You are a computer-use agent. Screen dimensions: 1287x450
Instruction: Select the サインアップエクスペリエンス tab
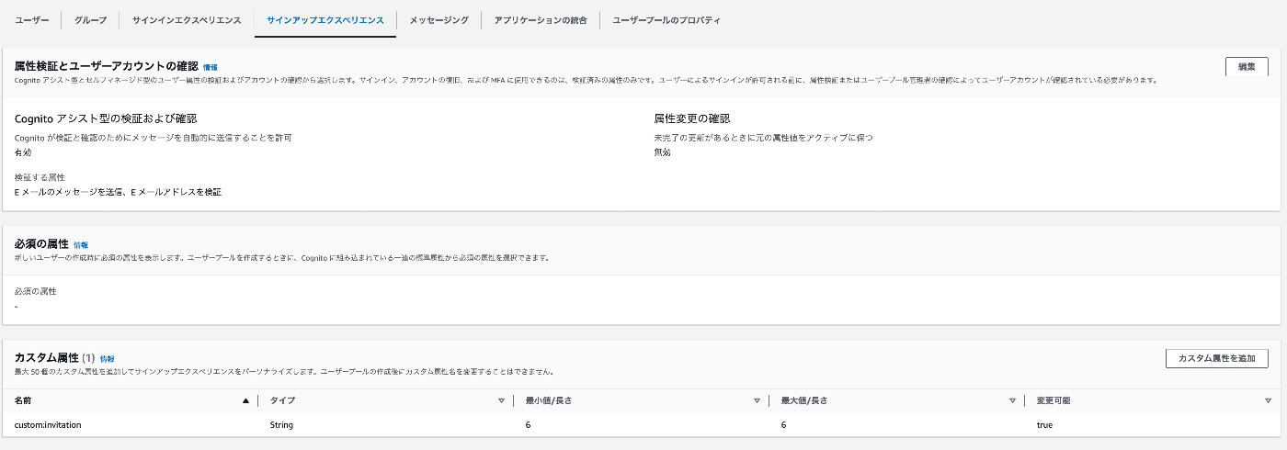pyautogui.click(x=325, y=19)
